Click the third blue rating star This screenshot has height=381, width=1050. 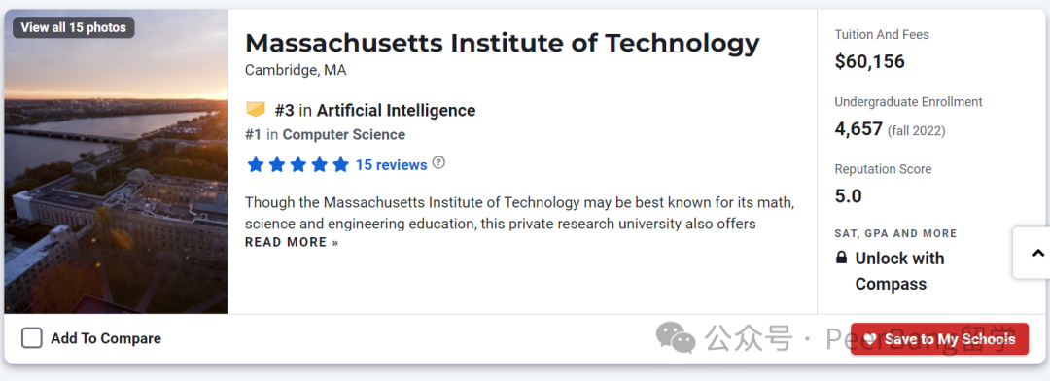click(x=298, y=164)
